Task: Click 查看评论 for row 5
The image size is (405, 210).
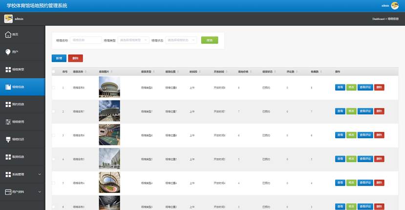Action: [x=365, y=183]
